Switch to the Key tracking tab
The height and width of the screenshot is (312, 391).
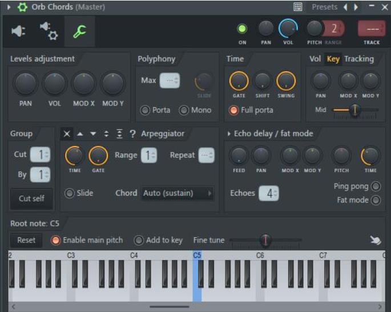pos(333,59)
